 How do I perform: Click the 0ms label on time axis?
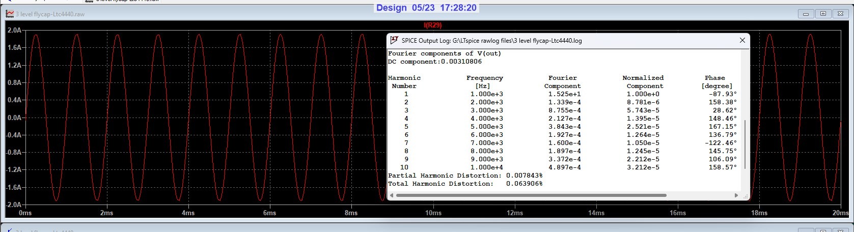coord(25,213)
